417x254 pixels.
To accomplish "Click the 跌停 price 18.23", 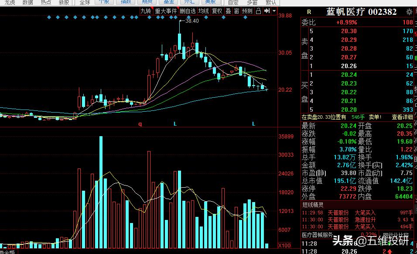I will 405,189.
